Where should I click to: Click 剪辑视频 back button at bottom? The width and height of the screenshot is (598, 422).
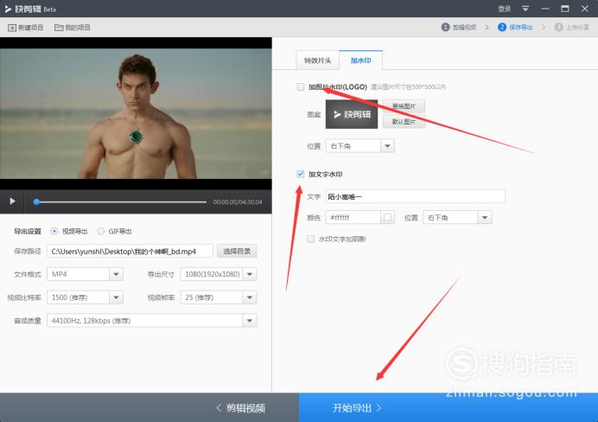(241, 408)
